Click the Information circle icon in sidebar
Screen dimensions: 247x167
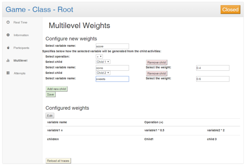[x=8, y=35]
